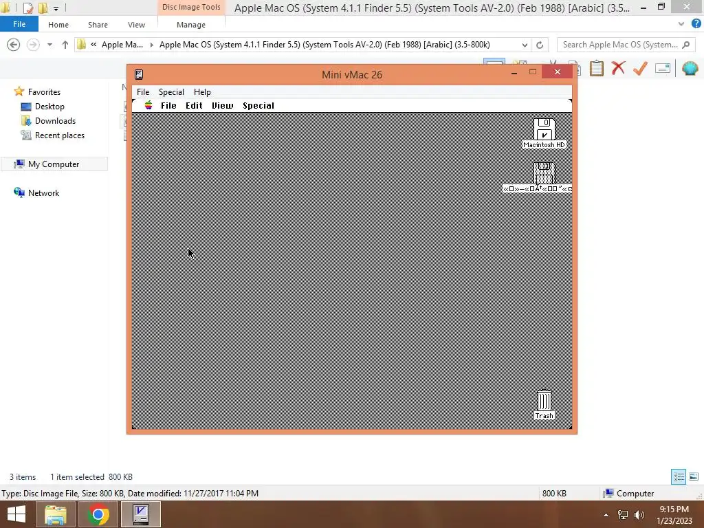Switch to the View ribbon tab
The height and width of the screenshot is (528, 704).
pyautogui.click(x=136, y=25)
